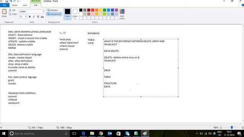Click the battery tray icon

[x=201, y=134]
